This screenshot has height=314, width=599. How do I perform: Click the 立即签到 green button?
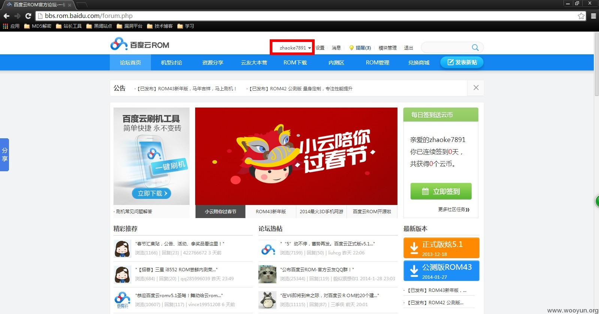coord(441,191)
